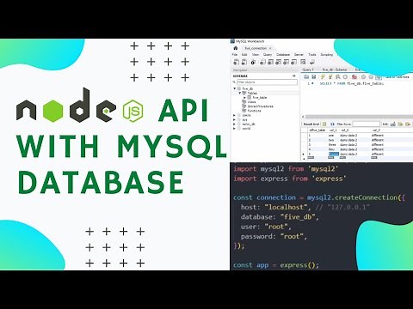Open the Workbench home tab icon
This screenshot has height=309, width=413.
point(236,48)
